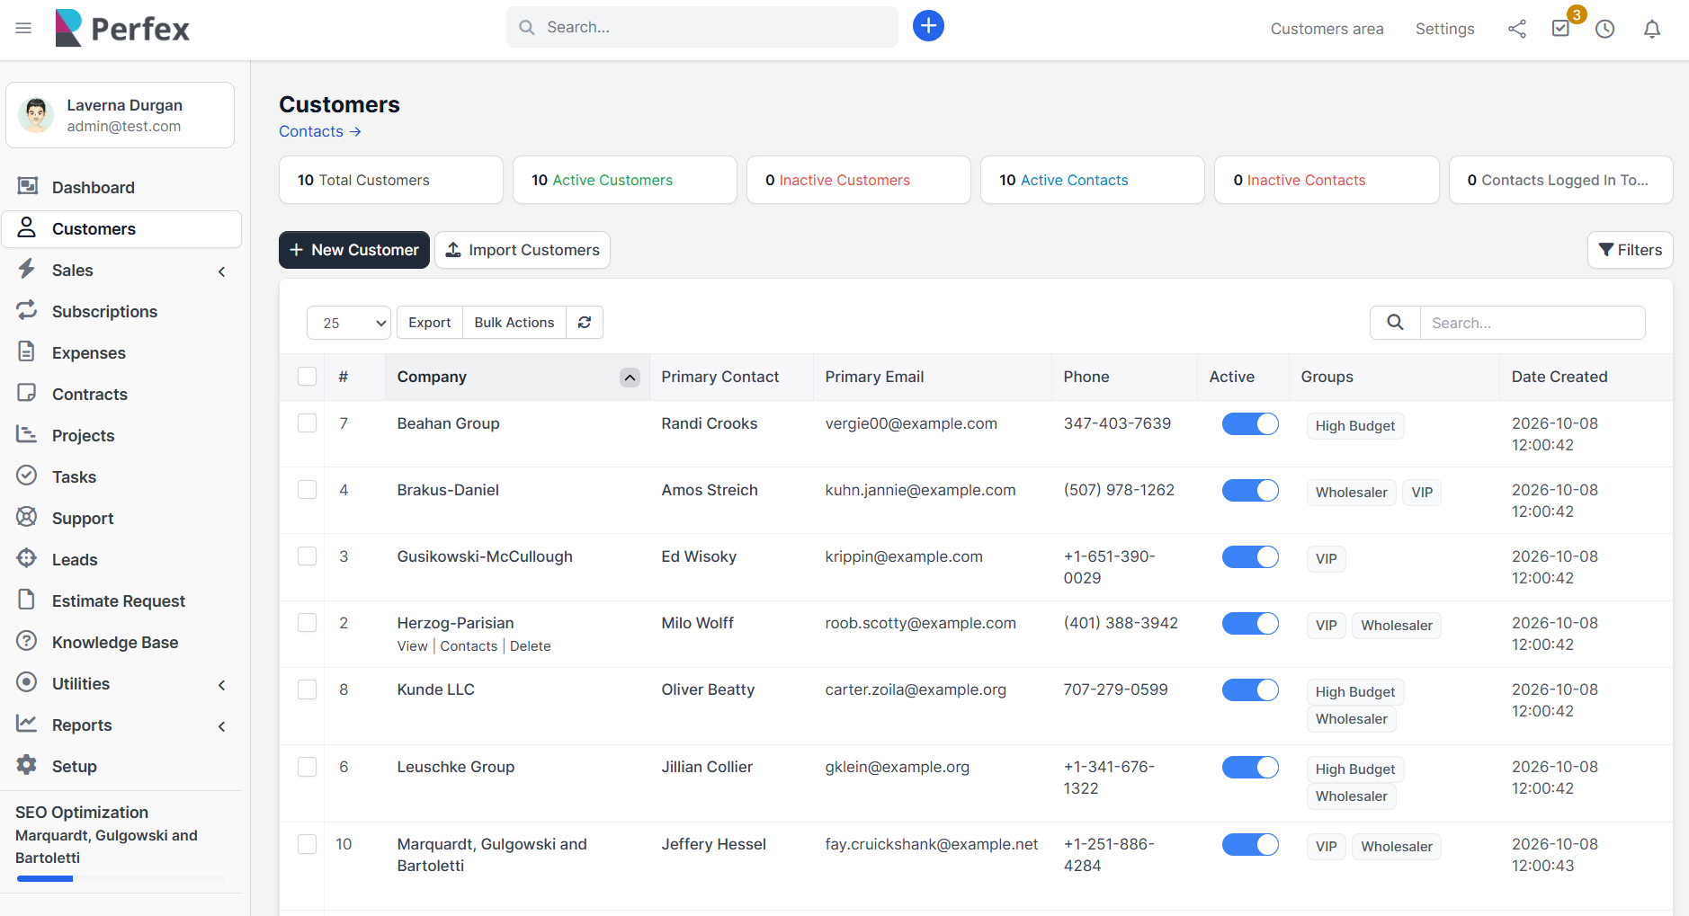This screenshot has height=916, width=1689.
Task: Click Delete under Herzog-Parisian
Action: point(530,646)
